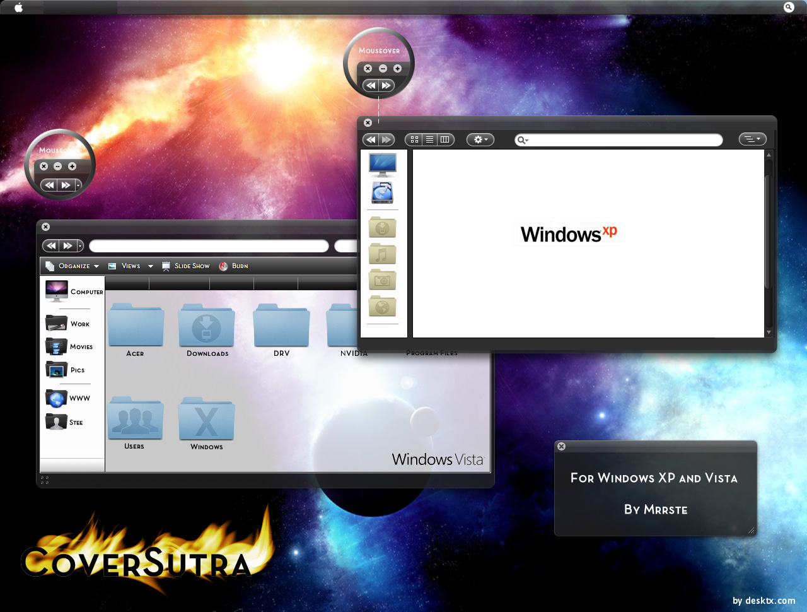
Task: Select the NVIDIA folder
Action: (342, 329)
